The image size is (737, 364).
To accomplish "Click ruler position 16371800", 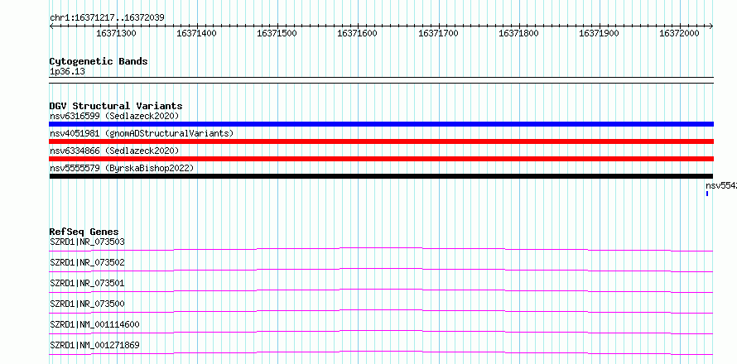I will coord(518,33).
